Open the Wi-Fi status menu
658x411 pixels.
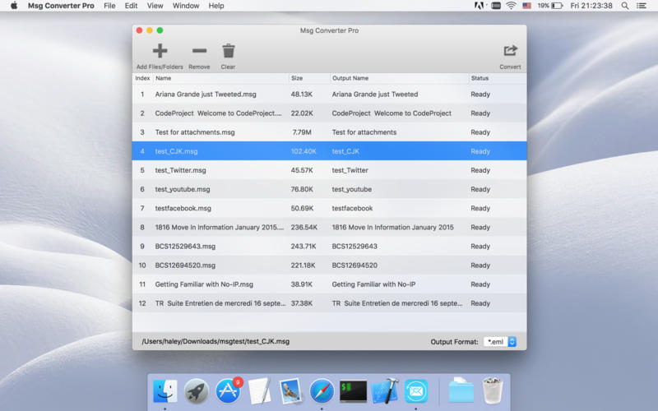pos(511,6)
